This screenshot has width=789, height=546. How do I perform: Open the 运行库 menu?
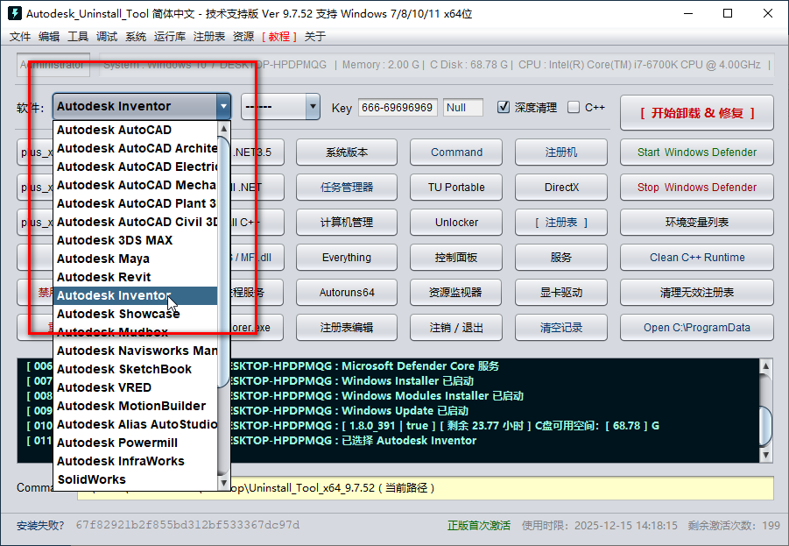(170, 36)
